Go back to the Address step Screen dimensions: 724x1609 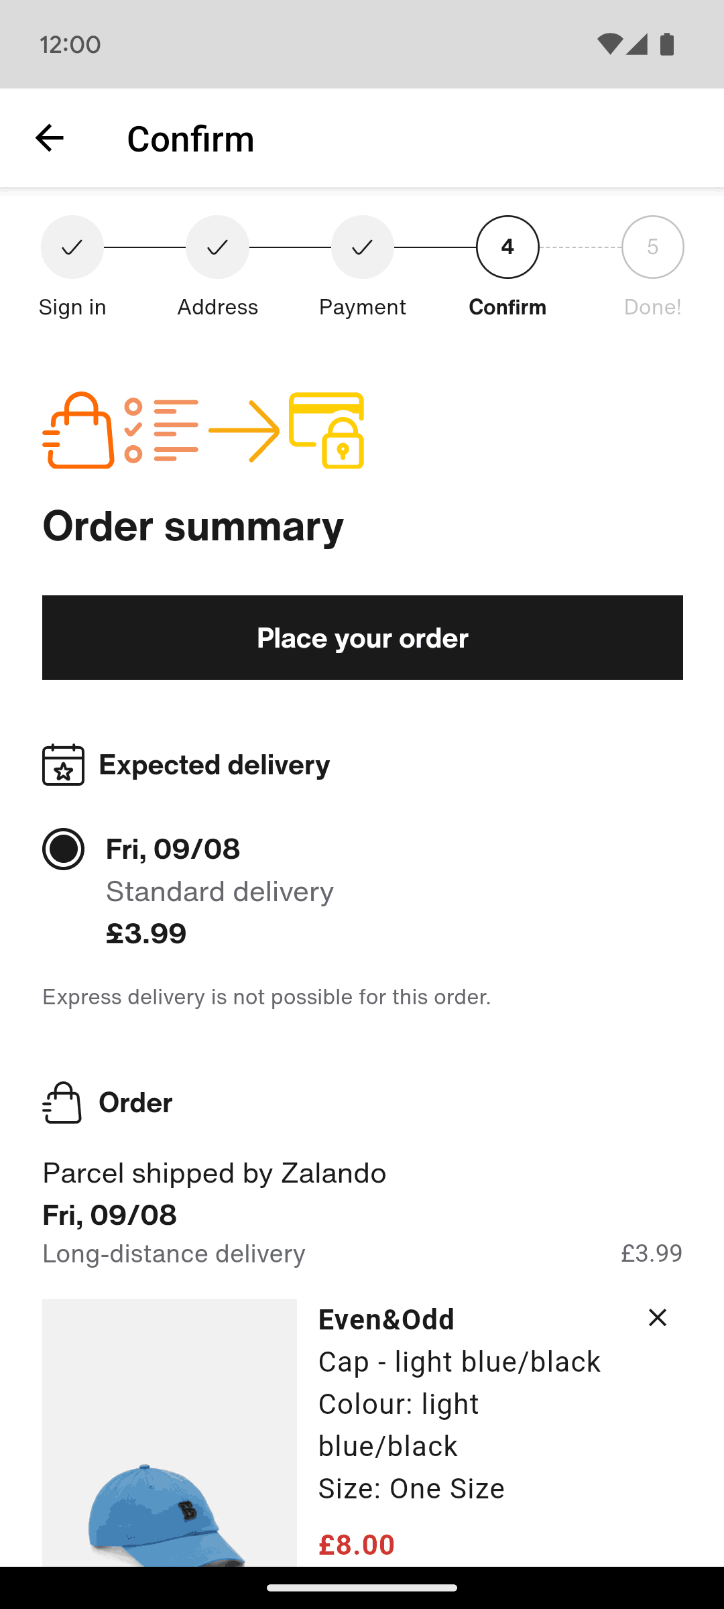point(217,247)
